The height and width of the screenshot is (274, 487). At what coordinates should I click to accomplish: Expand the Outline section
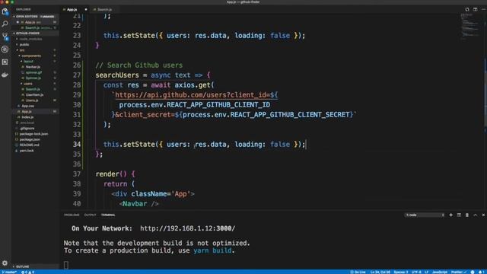22,266
